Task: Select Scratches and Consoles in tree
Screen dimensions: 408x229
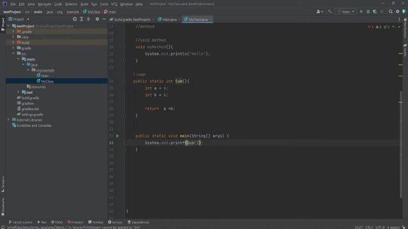Action: click(x=34, y=125)
